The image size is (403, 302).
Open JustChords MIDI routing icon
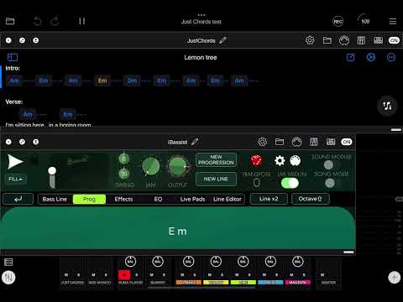378,40
